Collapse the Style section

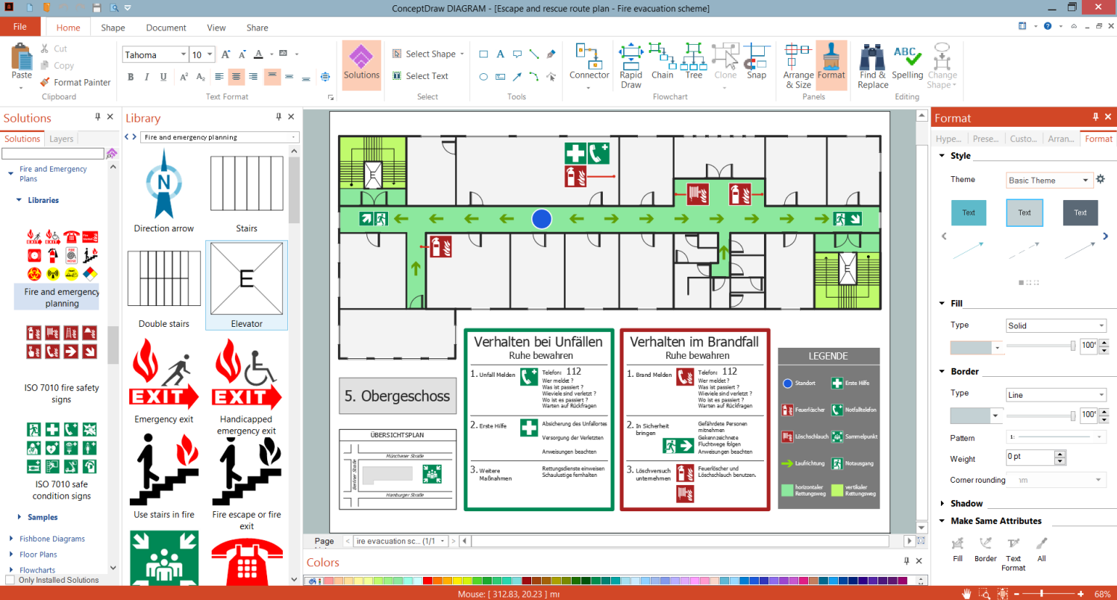pyautogui.click(x=942, y=156)
